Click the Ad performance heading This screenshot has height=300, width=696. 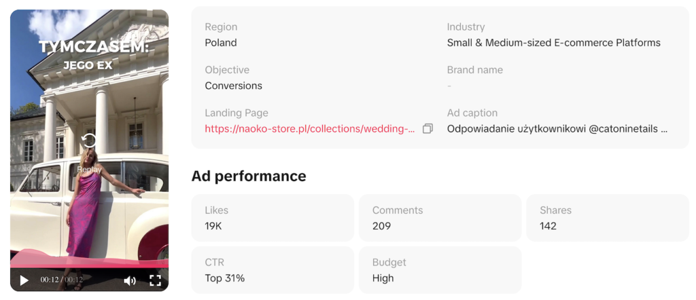pyautogui.click(x=249, y=176)
